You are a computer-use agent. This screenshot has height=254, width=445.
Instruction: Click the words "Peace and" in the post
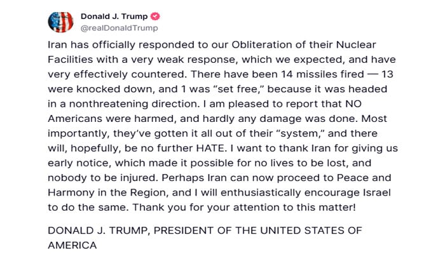tap(364, 178)
